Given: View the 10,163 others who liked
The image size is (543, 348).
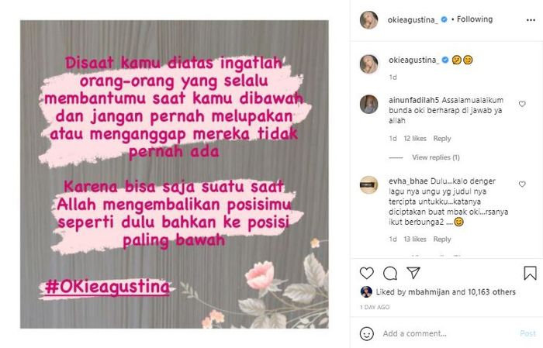Looking at the screenshot, I should pos(491,292).
